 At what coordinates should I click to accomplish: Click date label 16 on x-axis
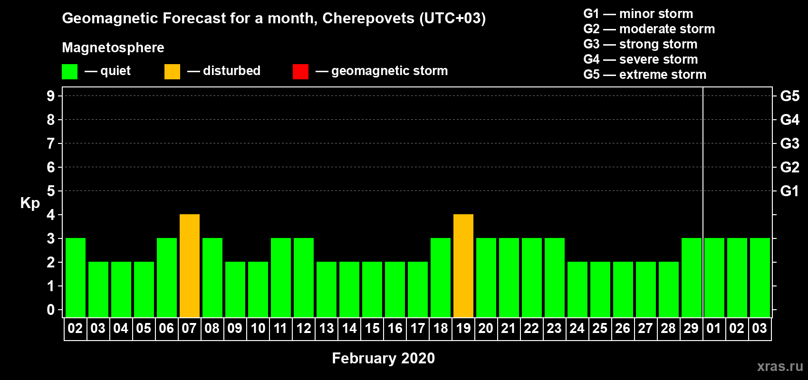point(395,328)
